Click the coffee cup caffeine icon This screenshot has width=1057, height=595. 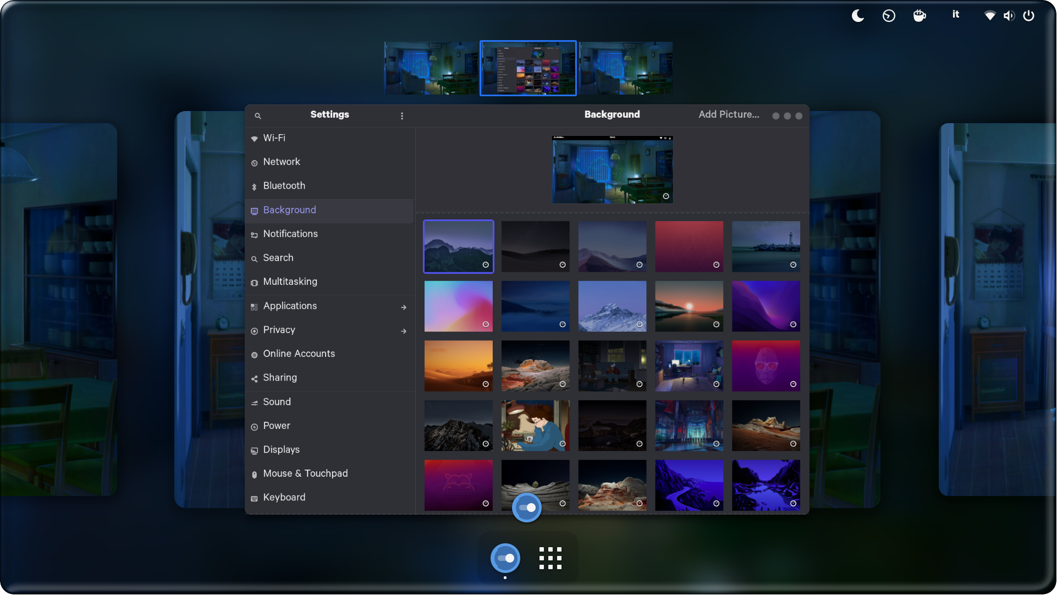click(x=920, y=15)
